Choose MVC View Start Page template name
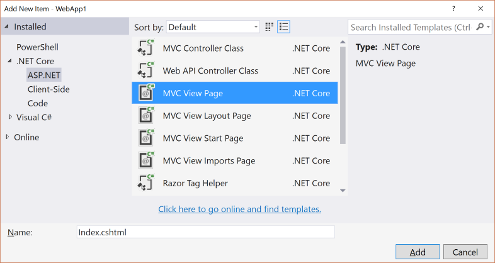Screen dimensions: 495x263 coord(203,138)
